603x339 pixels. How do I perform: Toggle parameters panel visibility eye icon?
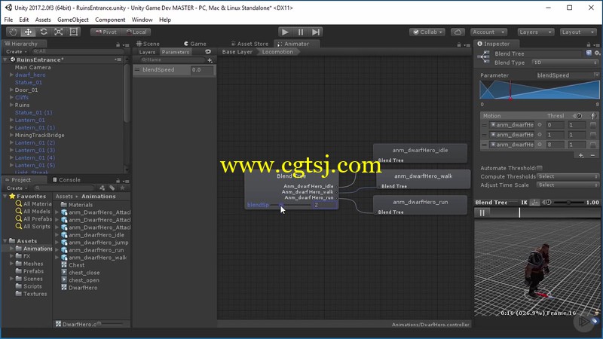click(x=208, y=52)
